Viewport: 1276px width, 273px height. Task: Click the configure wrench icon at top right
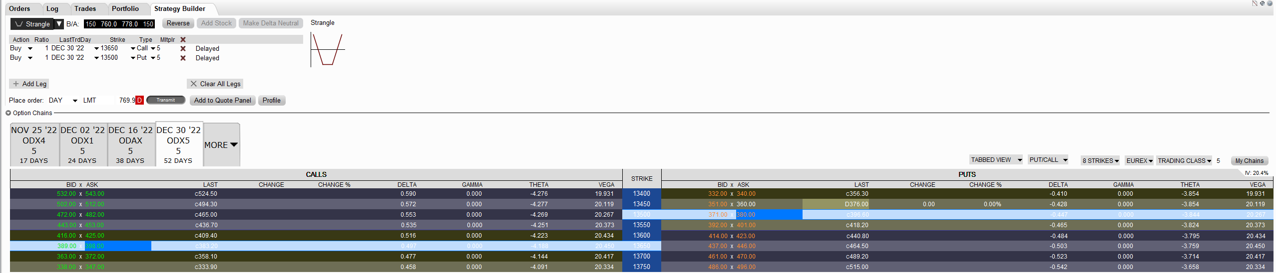click(1262, 3)
